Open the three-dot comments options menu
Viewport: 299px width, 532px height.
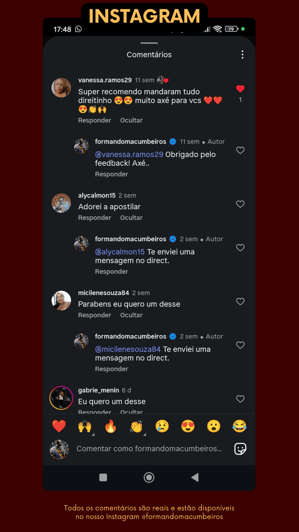(242, 55)
